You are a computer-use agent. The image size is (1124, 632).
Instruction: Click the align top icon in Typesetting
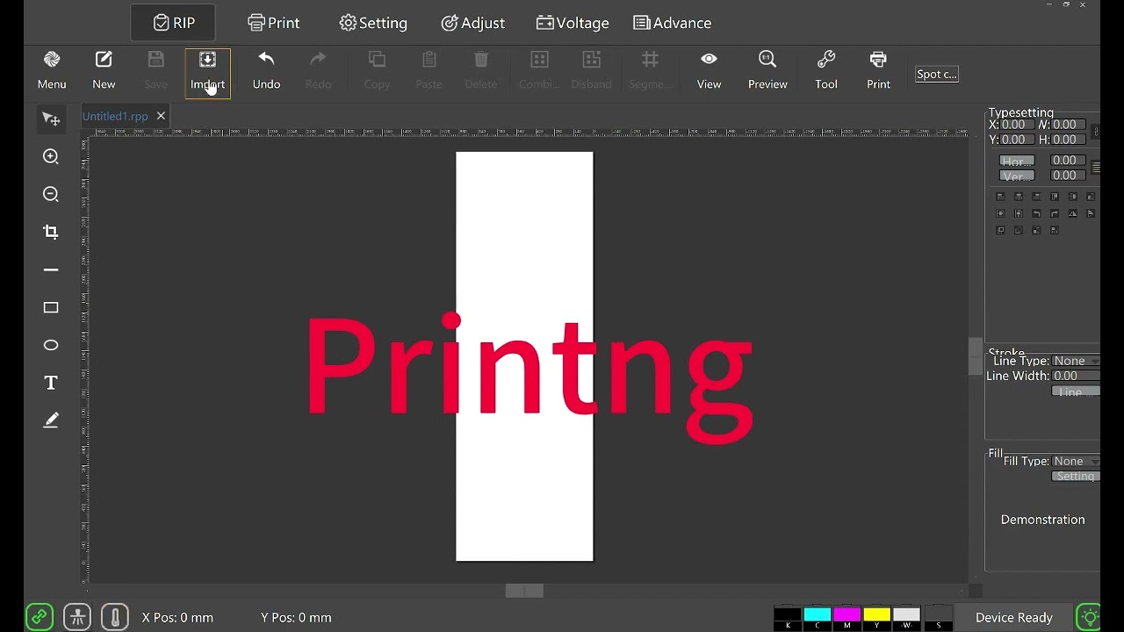click(1055, 197)
